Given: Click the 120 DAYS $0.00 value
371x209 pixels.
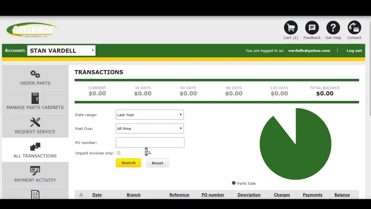Looking at the screenshot, I should pyautogui.click(x=279, y=93).
